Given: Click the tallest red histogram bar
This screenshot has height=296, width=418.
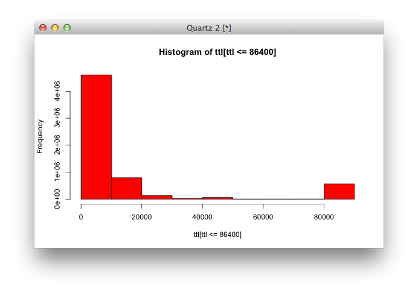Looking at the screenshot, I should (96, 137).
